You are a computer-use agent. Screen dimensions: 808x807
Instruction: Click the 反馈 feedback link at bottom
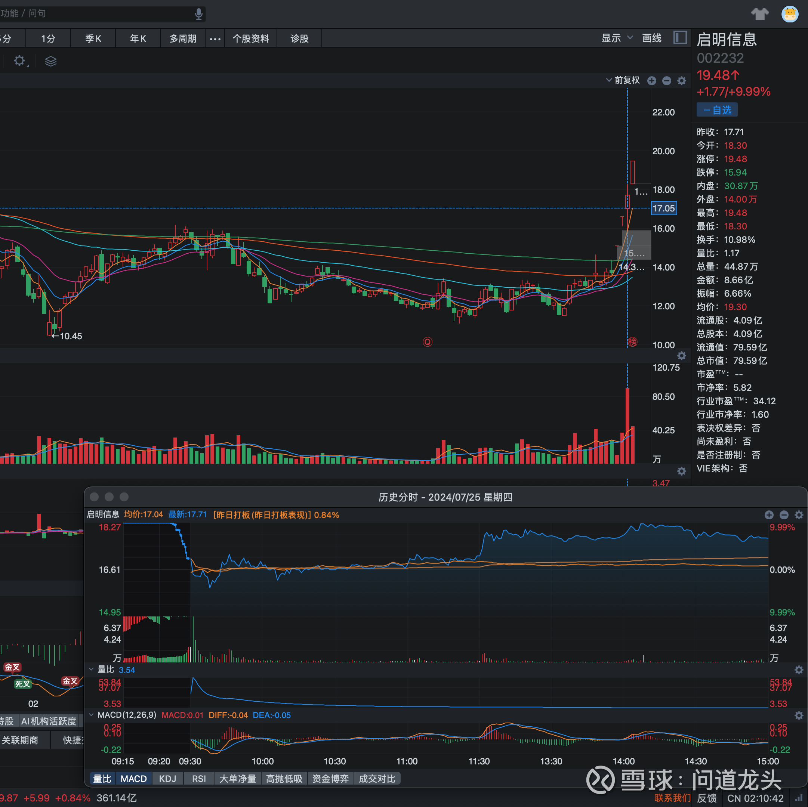click(707, 797)
